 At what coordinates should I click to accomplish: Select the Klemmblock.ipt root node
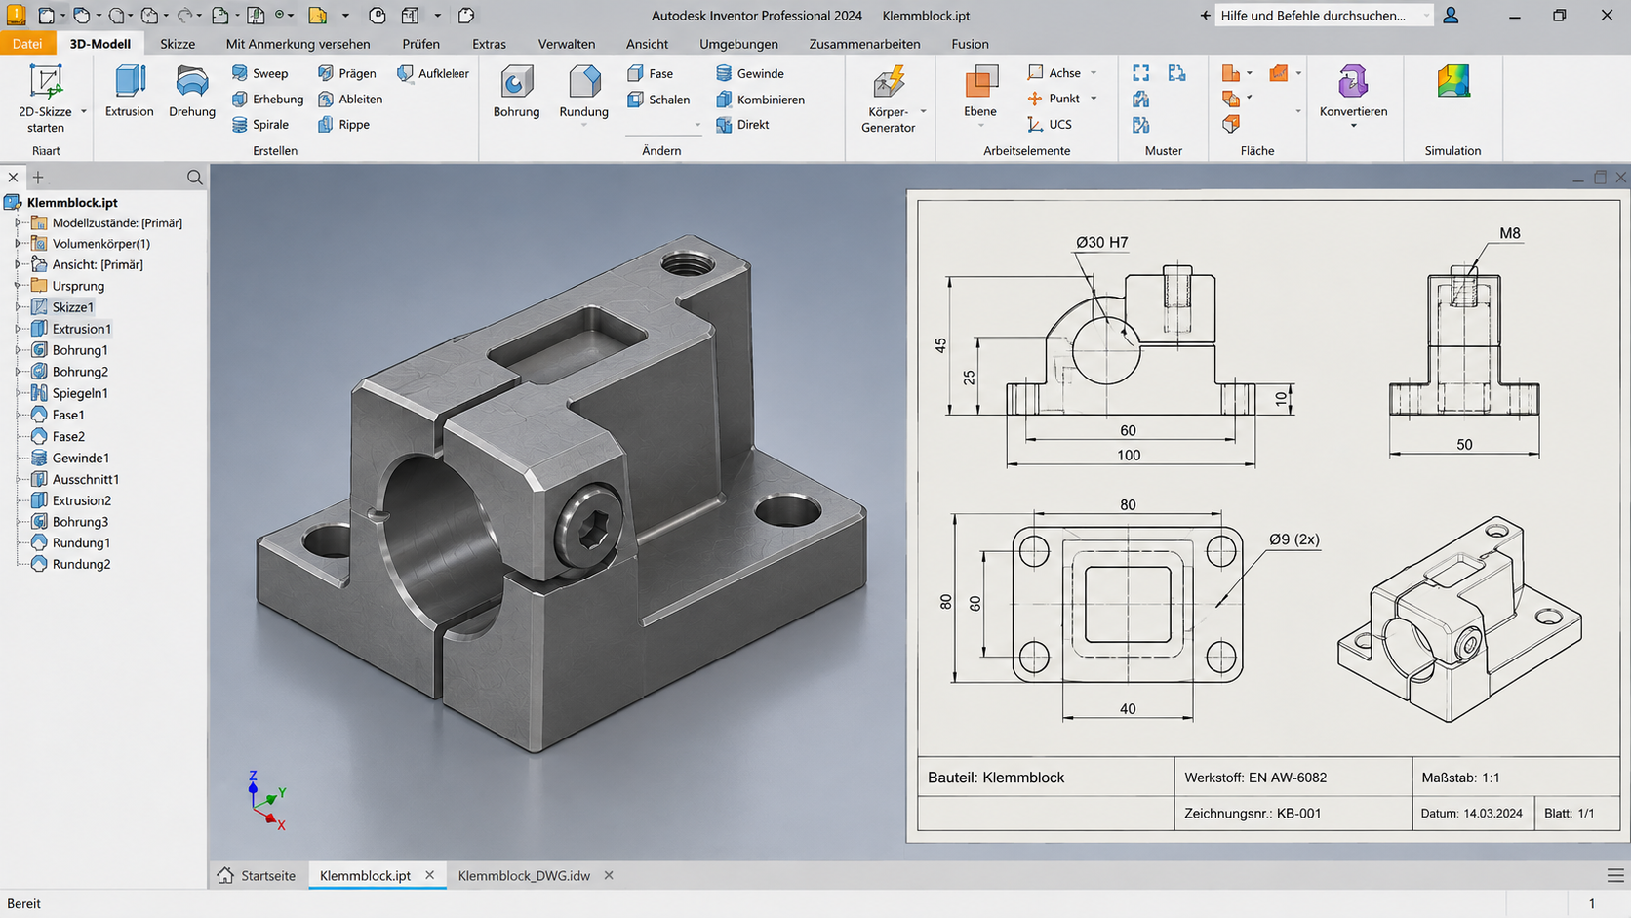pyautogui.click(x=72, y=202)
